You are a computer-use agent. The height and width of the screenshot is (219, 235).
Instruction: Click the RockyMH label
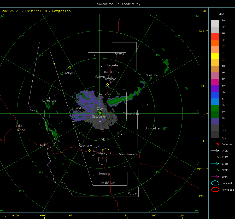point(69,73)
